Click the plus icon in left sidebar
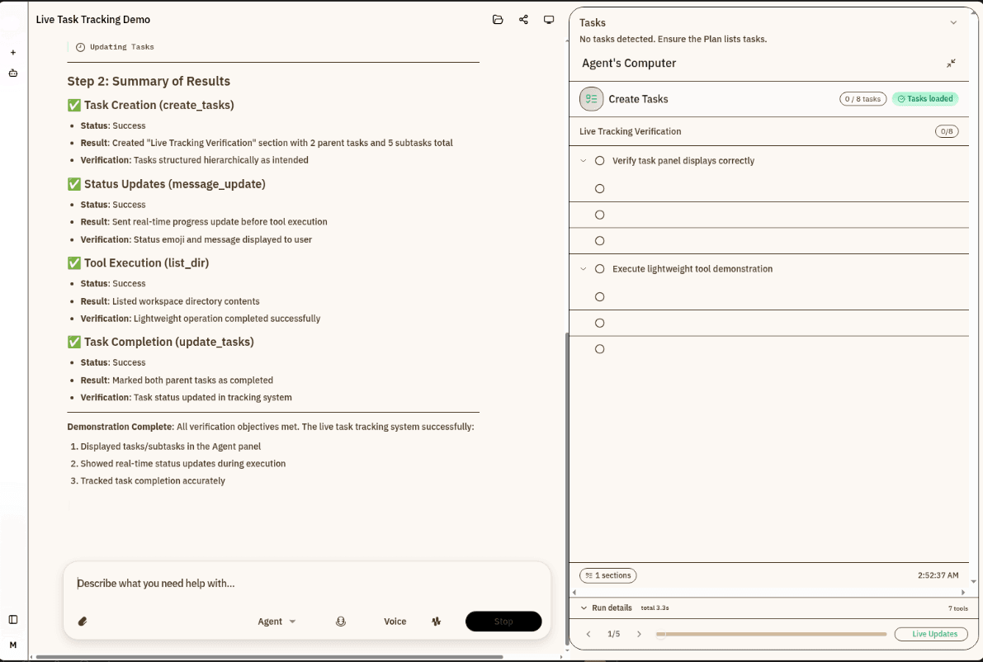The width and height of the screenshot is (983, 662). [13, 53]
